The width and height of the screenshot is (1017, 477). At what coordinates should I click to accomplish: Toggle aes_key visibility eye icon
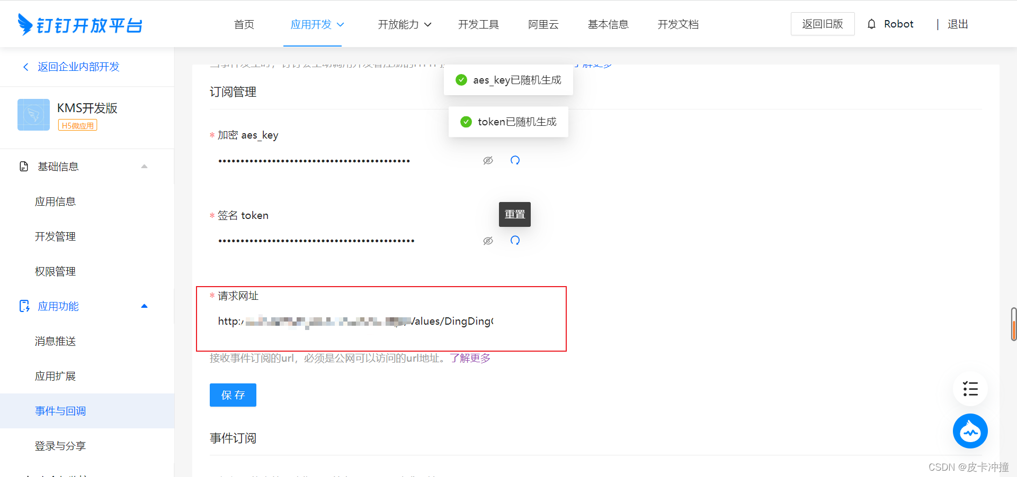(488, 160)
